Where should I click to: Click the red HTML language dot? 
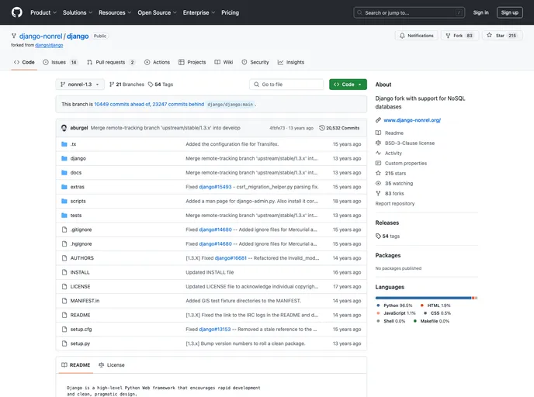(422, 306)
